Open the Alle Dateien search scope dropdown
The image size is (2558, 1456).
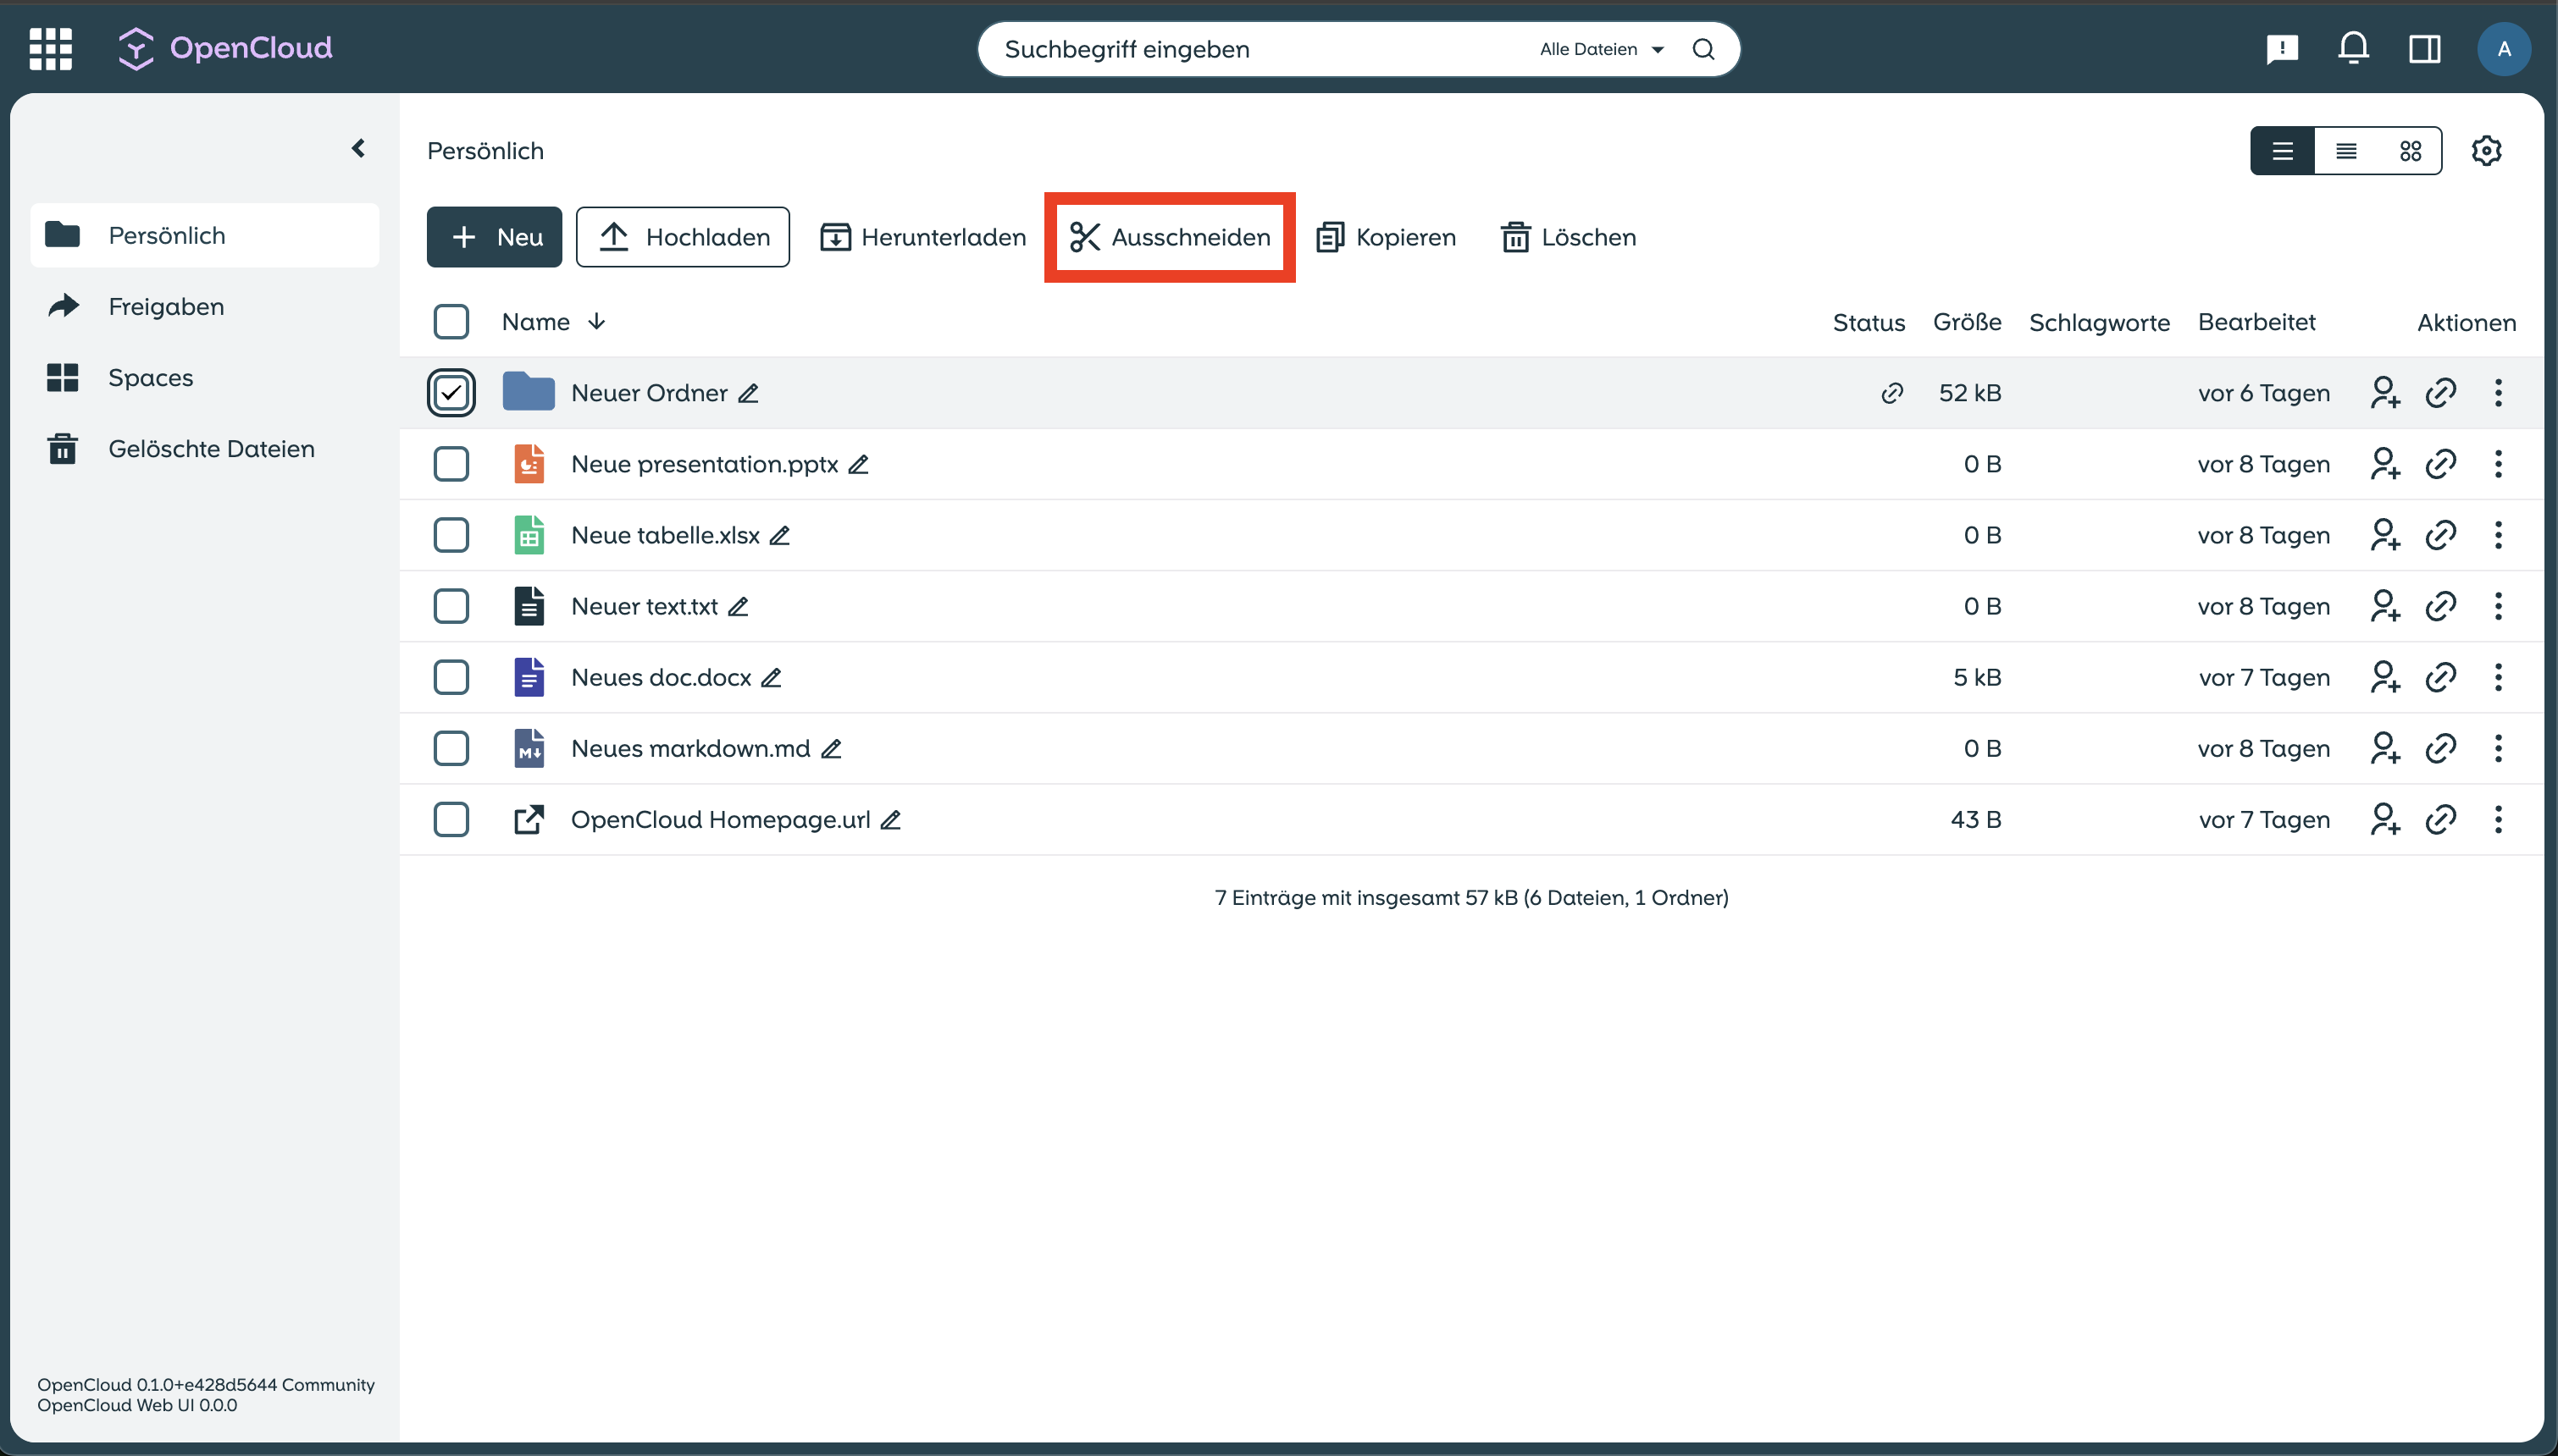pos(1602,49)
